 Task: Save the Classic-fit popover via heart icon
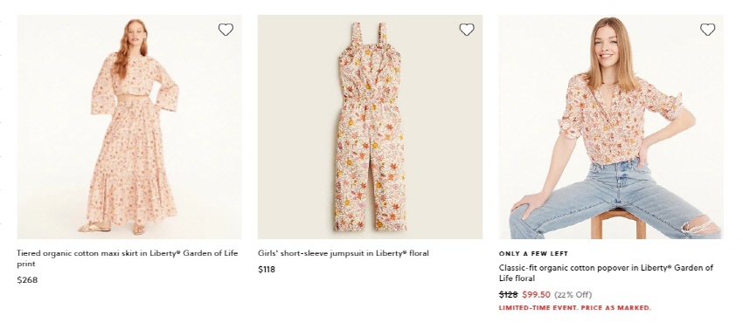tap(707, 30)
